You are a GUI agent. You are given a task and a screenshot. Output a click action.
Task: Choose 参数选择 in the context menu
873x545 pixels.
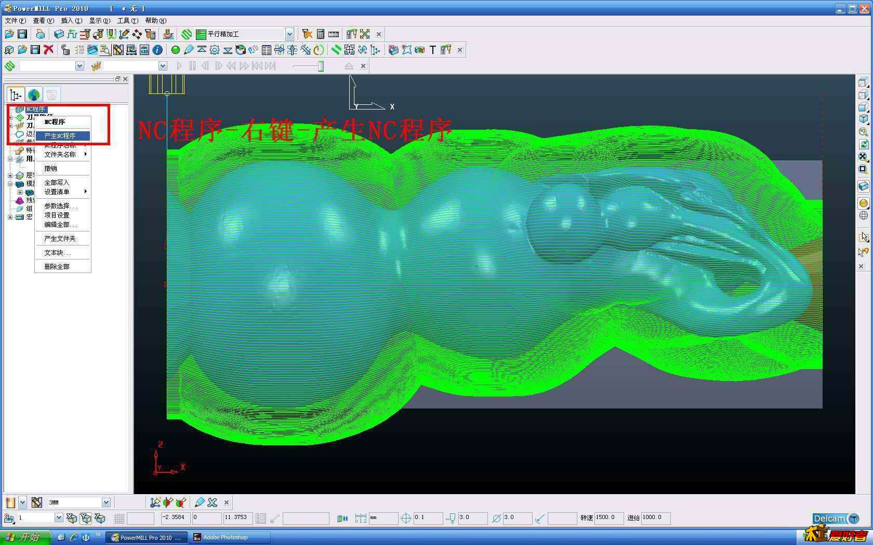pyautogui.click(x=62, y=206)
